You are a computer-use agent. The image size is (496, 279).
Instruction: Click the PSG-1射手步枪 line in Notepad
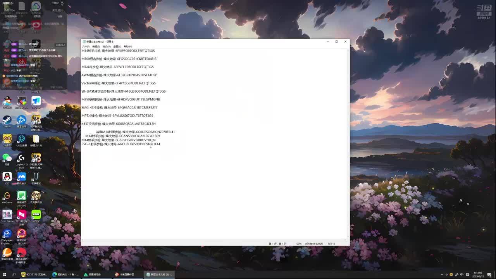121,144
